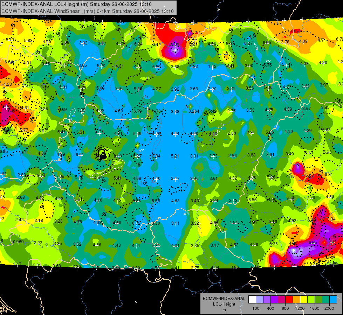Select the lime green legend swatch
Image resolution: width=343 pixels, height=315 pixels.
pos(311,300)
